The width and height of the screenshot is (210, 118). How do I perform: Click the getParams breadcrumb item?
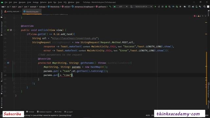click(x=101, y=7)
